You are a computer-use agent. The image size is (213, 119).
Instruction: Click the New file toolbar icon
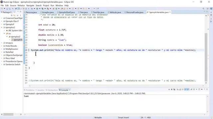coord(2,9)
